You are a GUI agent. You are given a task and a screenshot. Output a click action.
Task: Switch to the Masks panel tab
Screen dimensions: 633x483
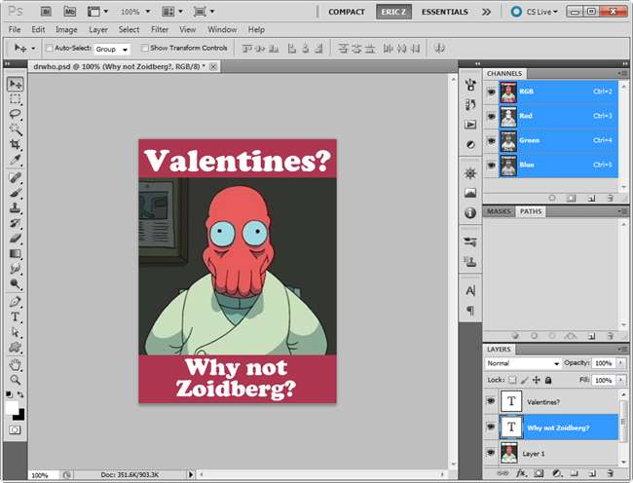499,211
